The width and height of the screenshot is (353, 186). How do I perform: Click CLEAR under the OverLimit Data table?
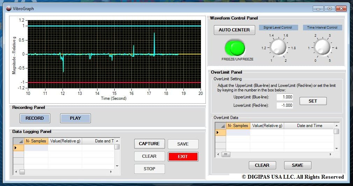(262, 165)
